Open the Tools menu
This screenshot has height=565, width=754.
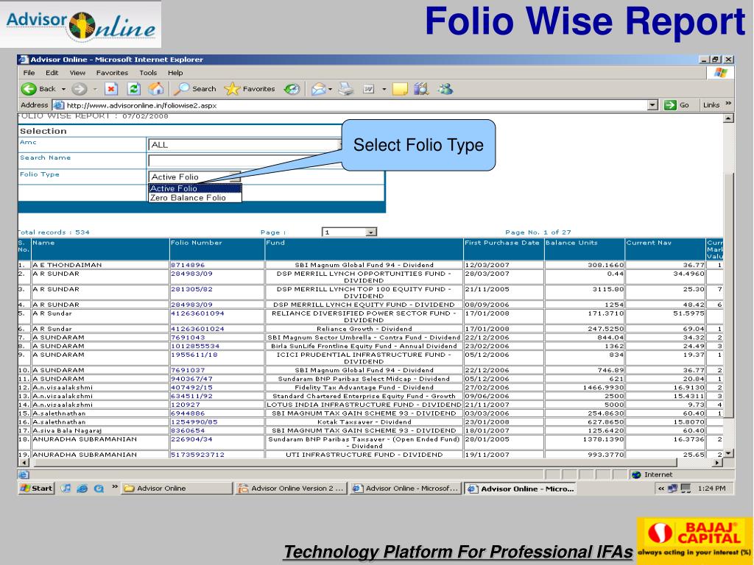pos(148,73)
